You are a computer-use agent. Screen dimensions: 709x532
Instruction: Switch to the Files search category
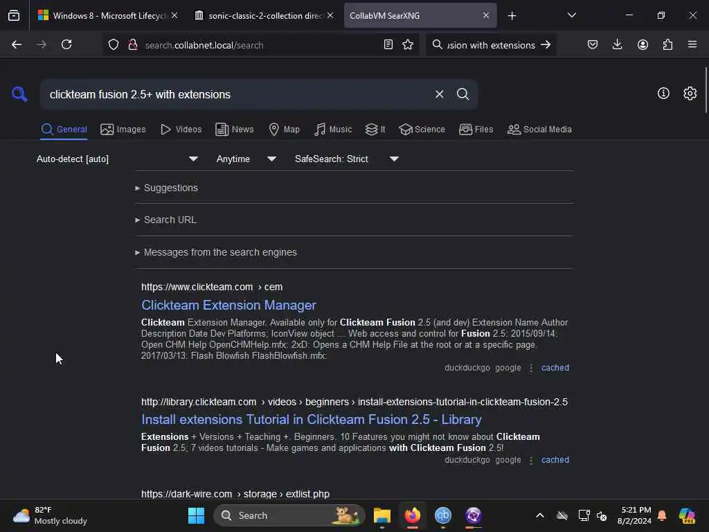tap(476, 130)
